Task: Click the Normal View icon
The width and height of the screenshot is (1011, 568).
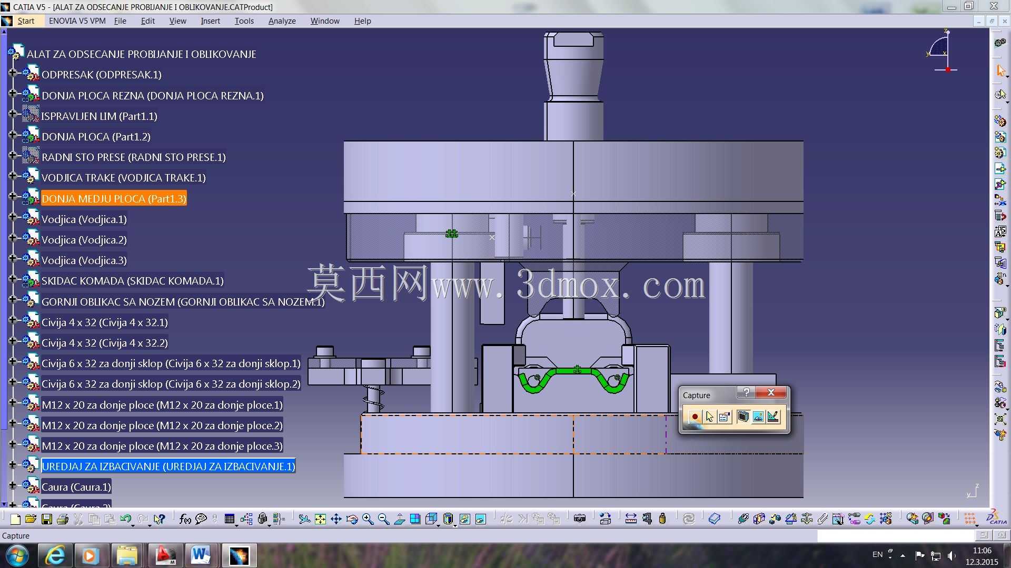Action: point(399,519)
